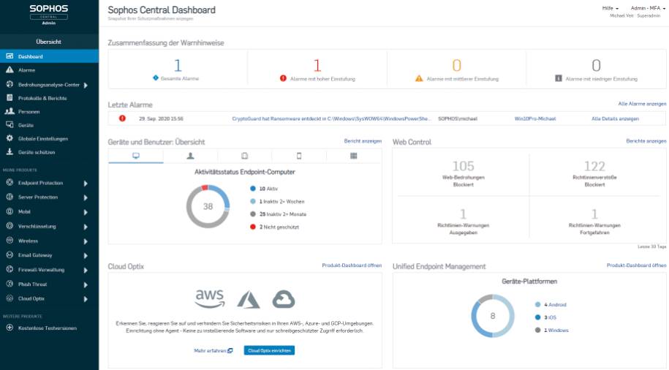Open the Cloud Optix Produkt-Dashboard öffnen link
This screenshot has width=669, height=370.
(352, 265)
